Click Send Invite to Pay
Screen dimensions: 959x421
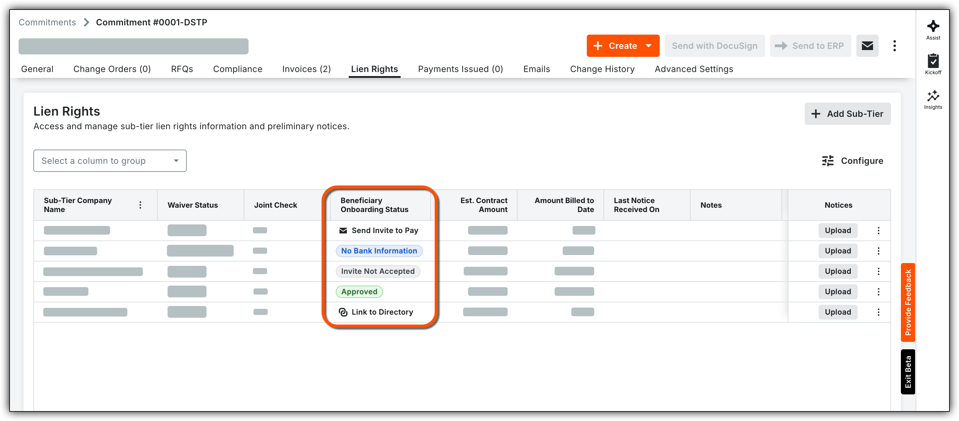click(379, 230)
